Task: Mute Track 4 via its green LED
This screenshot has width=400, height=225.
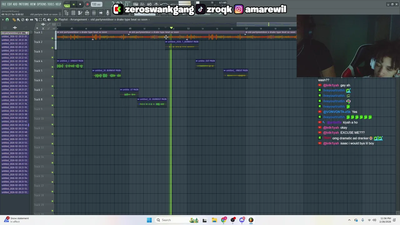Action: (52, 67)
